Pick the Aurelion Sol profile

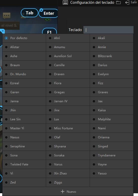(x=68, y=56)
